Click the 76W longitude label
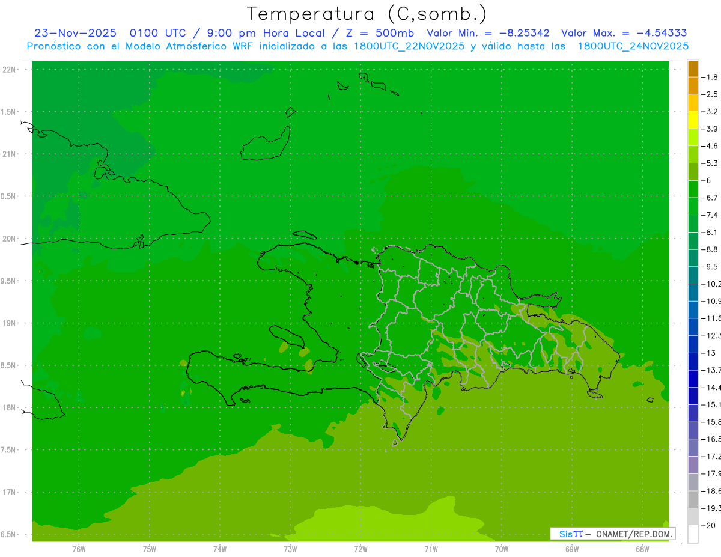This screenshot has height=557, width=721. [79, 549]
